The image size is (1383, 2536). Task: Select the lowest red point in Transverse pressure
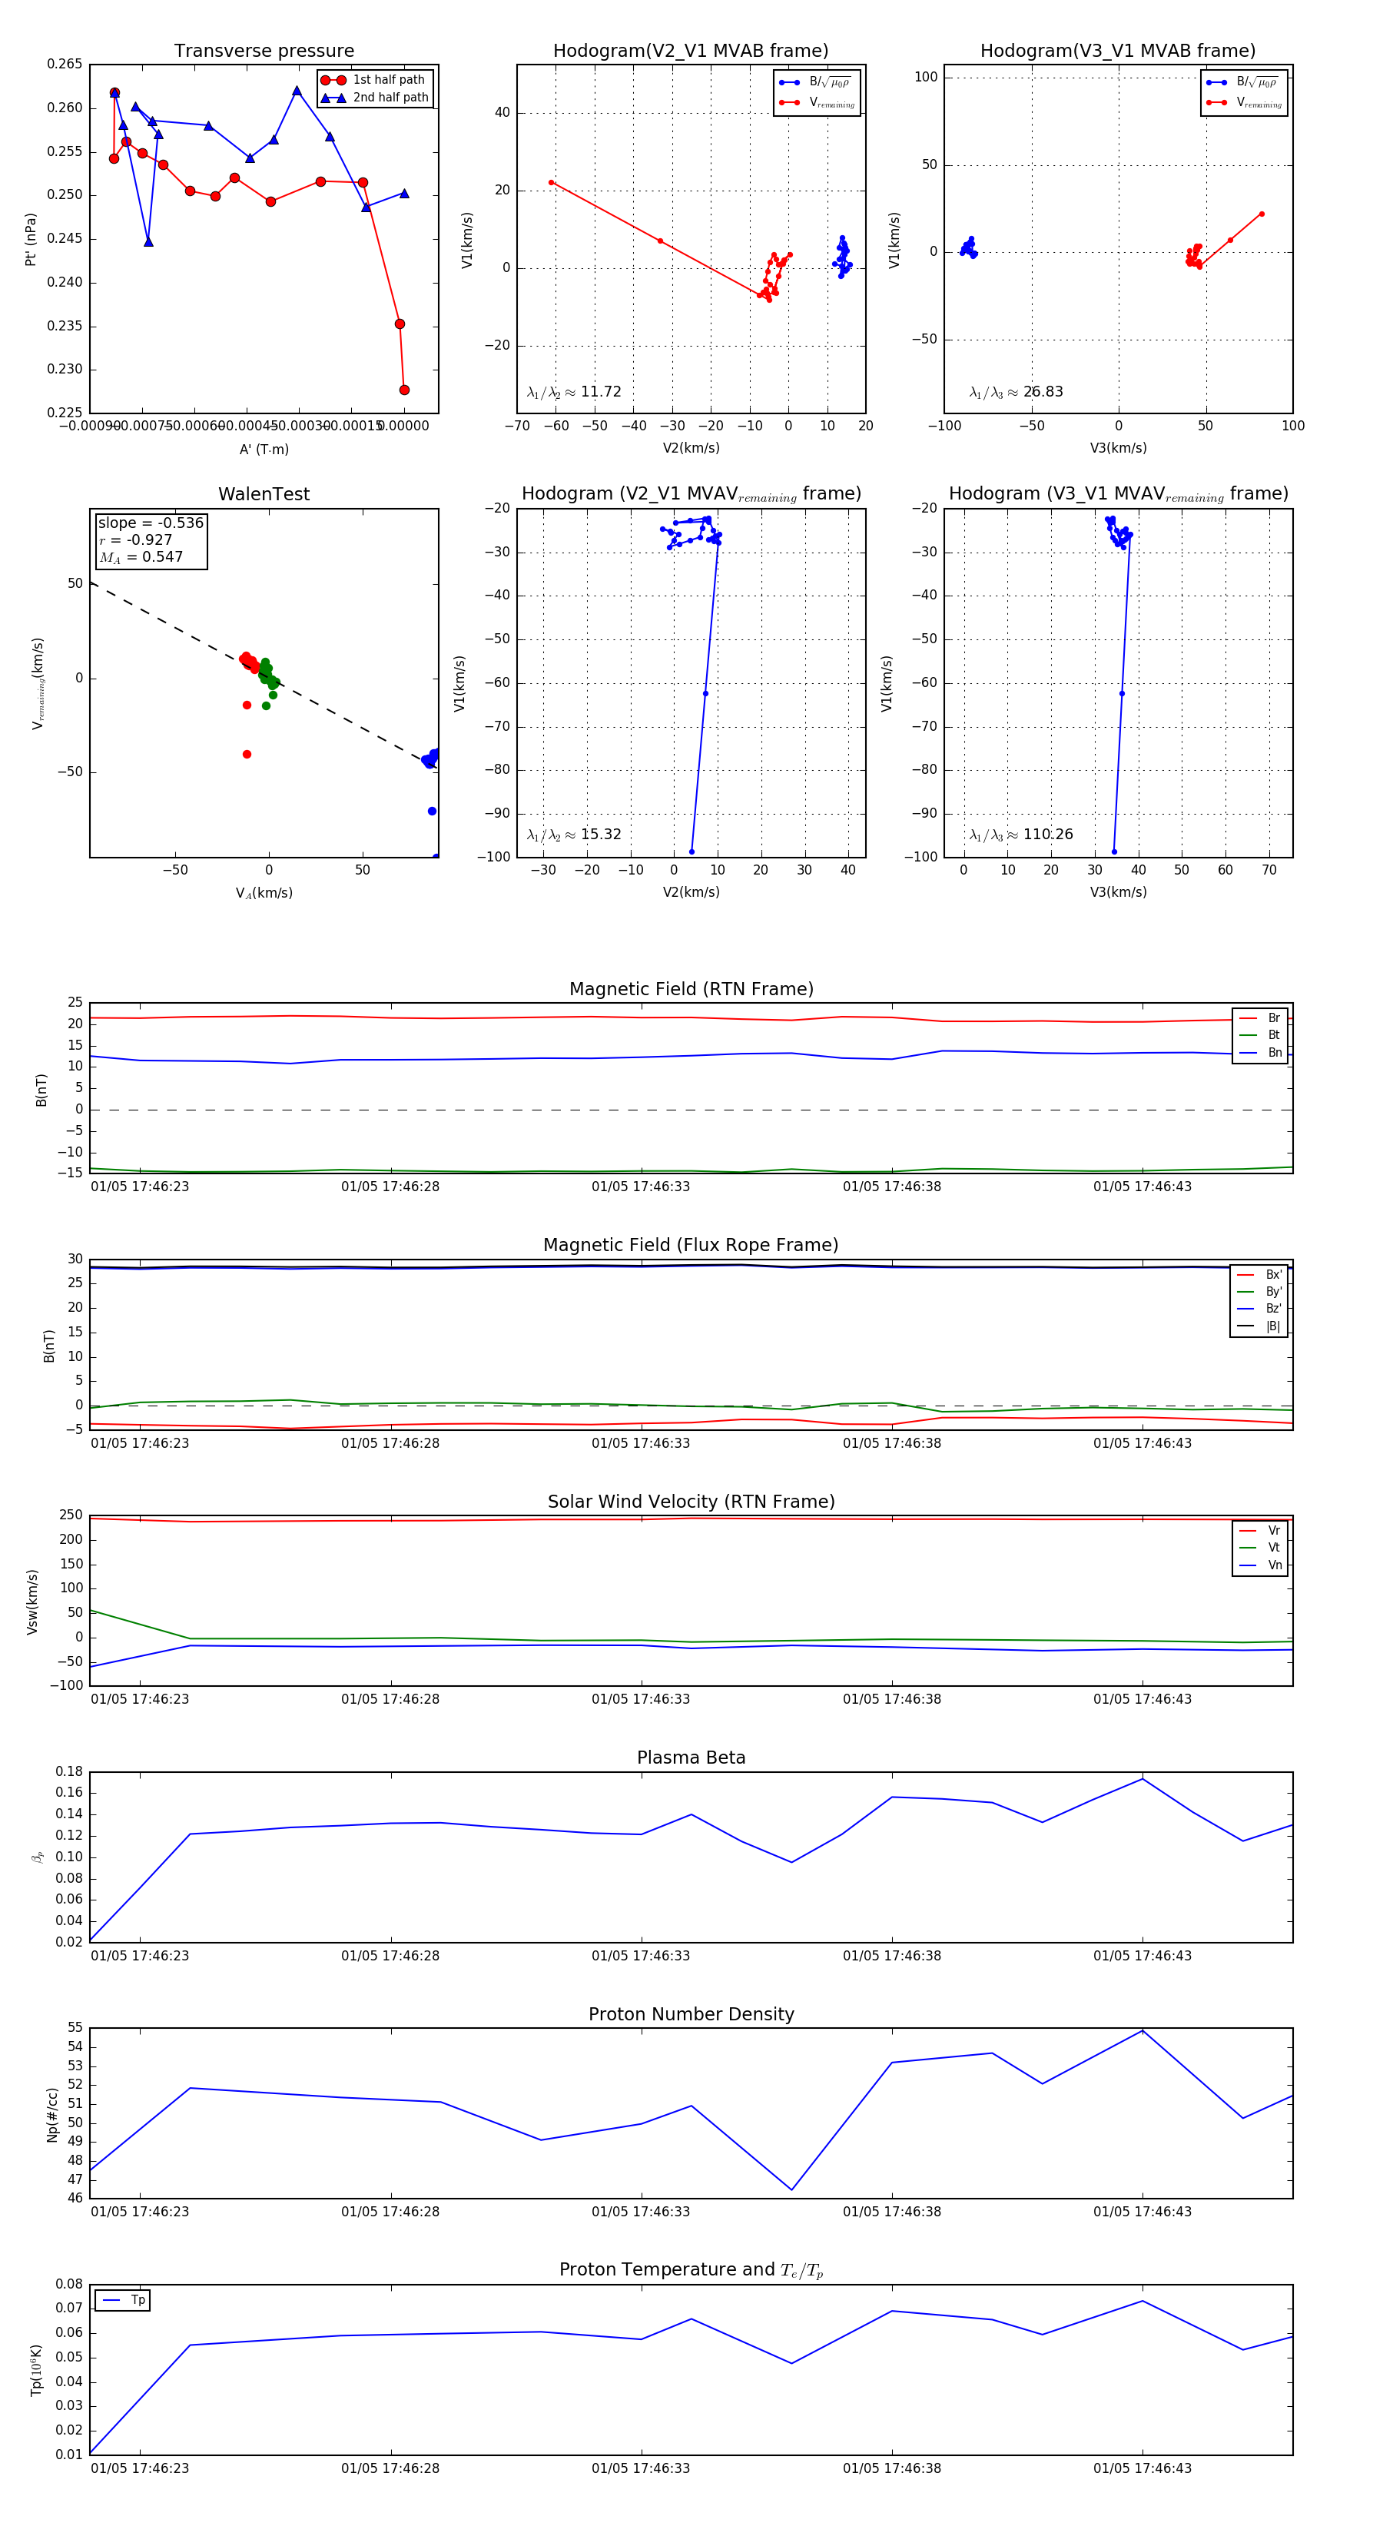click(403, 390)
